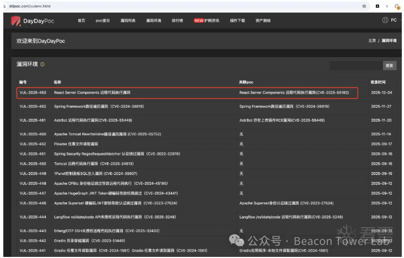
Task: Click the VUL-2025-452 id cell
Action: point(33,144)
